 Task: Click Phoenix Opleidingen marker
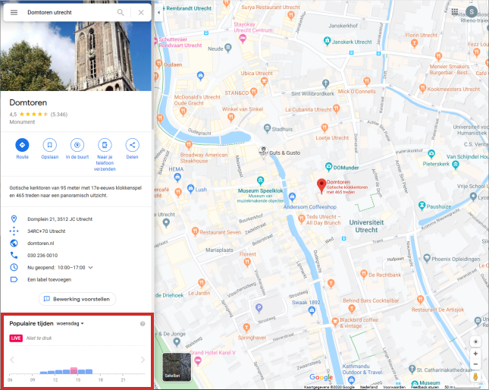tap(427, 258)
